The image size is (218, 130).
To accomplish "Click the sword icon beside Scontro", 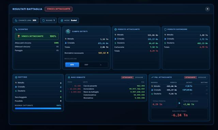I will coord(16,29).
